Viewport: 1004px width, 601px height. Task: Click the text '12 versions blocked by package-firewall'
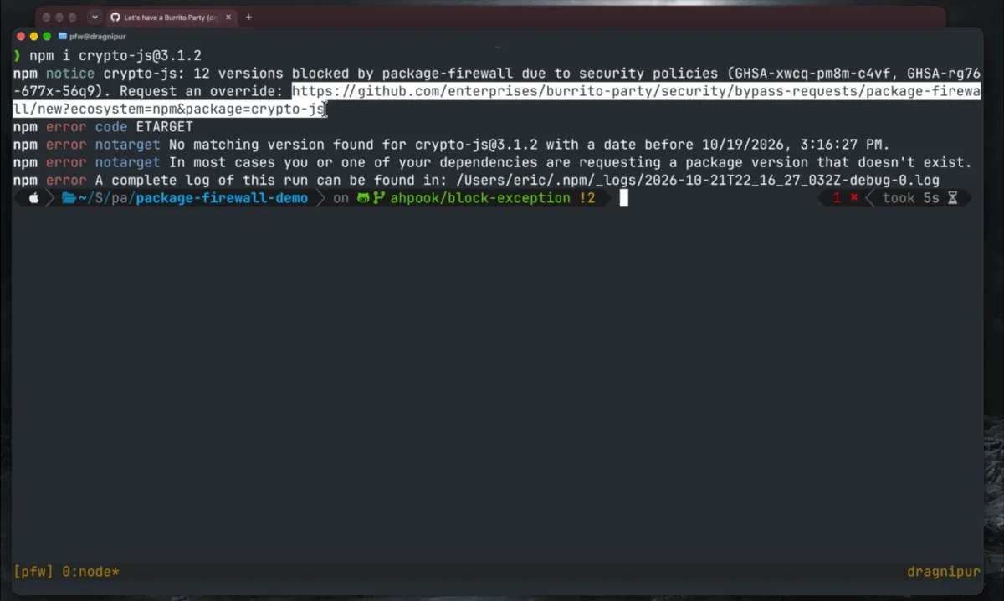pos(353,74)
